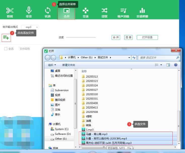185x153 pixels.
Task: Open the 变速 speed change tool
Action: (x=85, y=12)
